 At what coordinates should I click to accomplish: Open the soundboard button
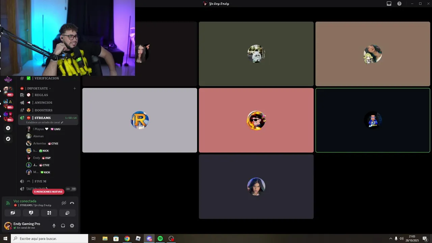[x=67, y=213]
